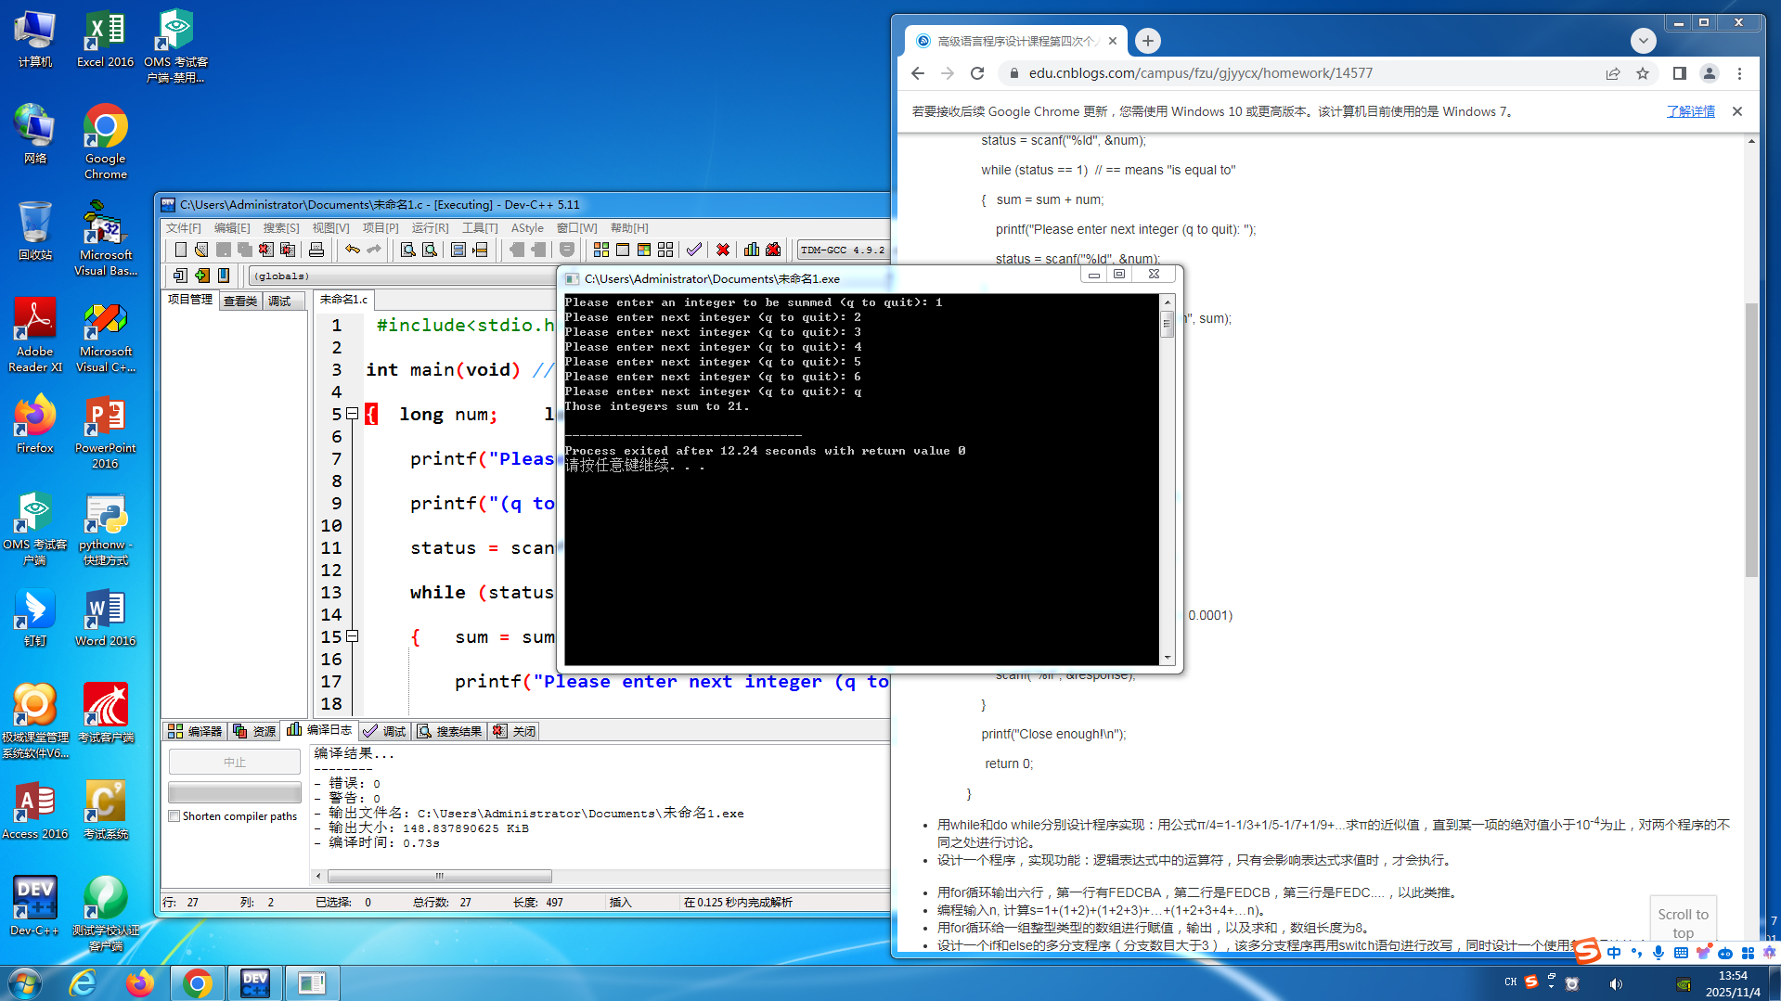
Task: Open the TDM-GCC compiler selection dropdown
Action: pyautogui.click(x=843, y=250)
